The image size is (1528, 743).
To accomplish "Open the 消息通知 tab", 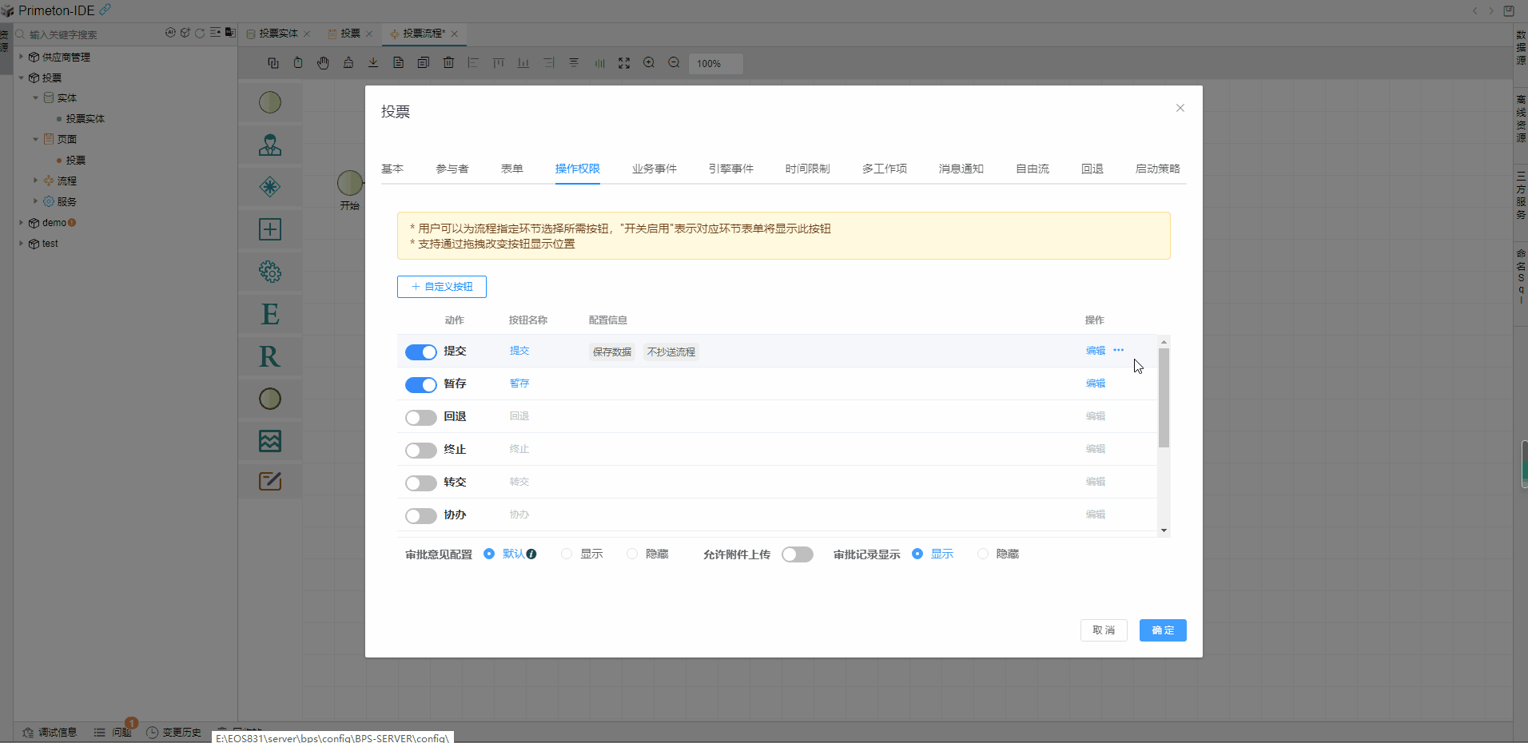I will point(961,169).
